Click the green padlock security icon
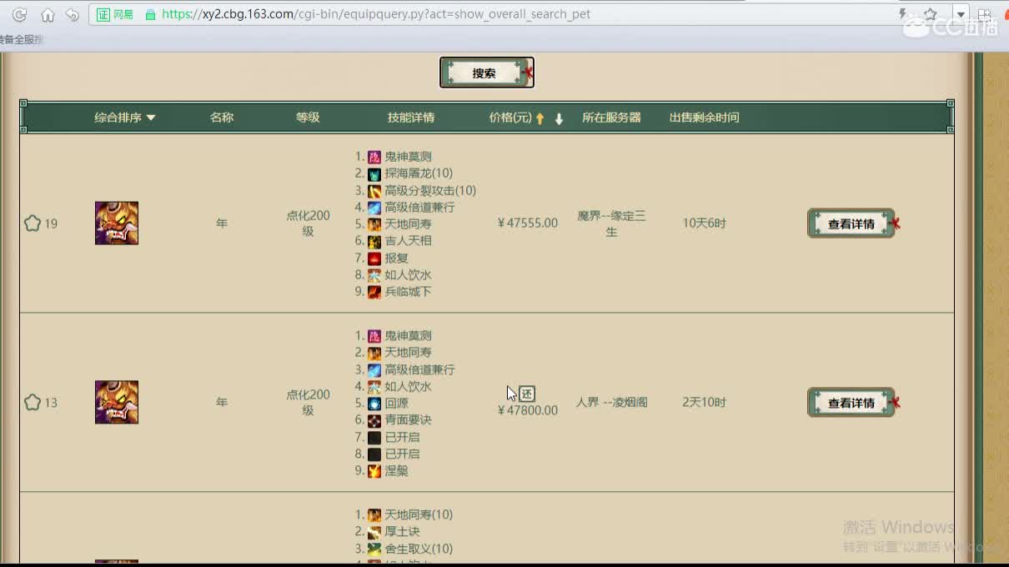This screenshot has height=567, width=1009. (150, 14)
